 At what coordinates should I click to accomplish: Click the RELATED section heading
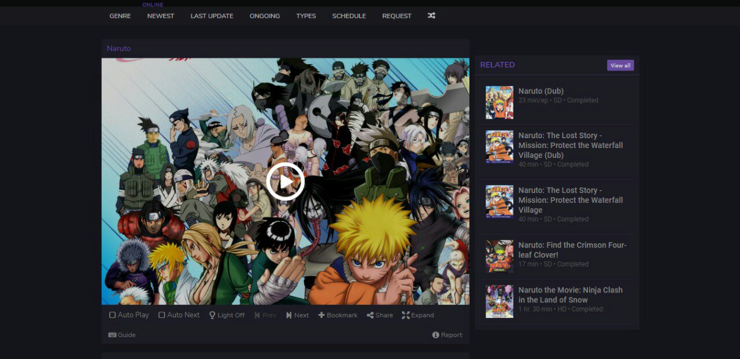(497, 65)
